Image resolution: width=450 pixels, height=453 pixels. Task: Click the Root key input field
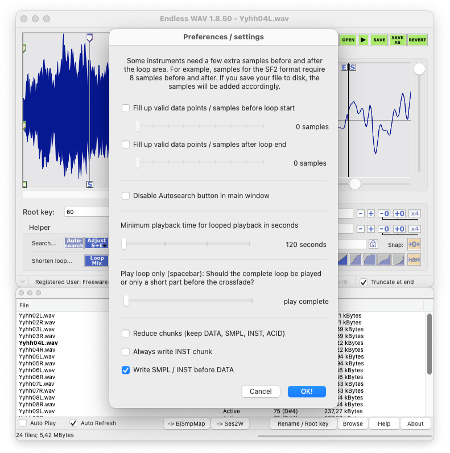(x=86, y=212)
